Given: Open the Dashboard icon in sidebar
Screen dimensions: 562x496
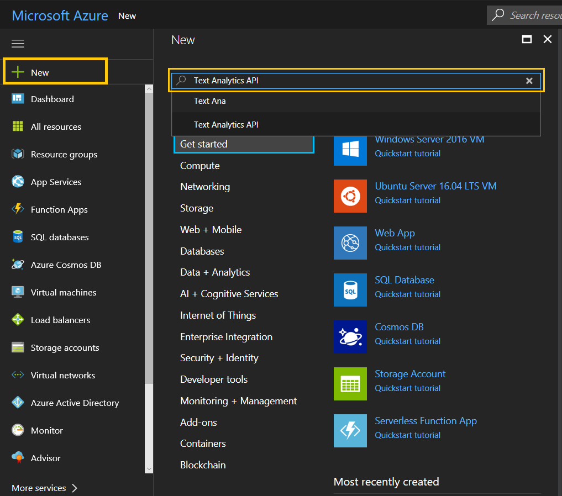Looking at the screenshot, I should click(18, 98).
